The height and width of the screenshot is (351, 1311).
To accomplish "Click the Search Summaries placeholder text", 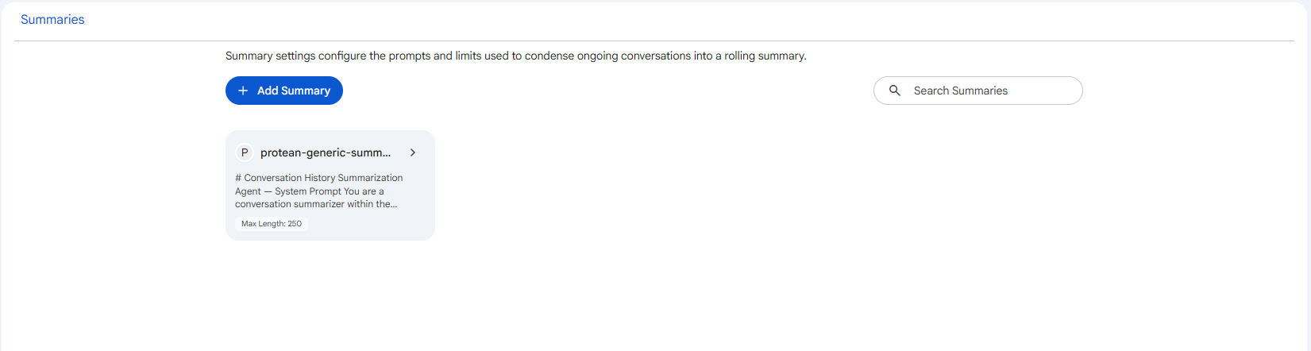I will pos(961,91).
